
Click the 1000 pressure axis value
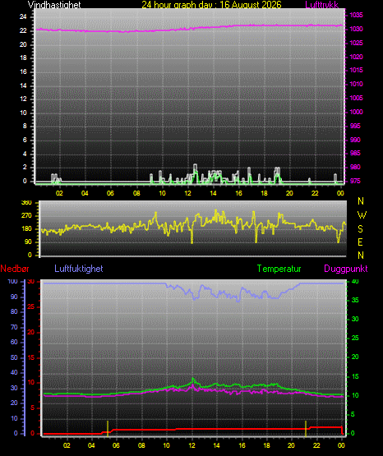tap(356, 112)
